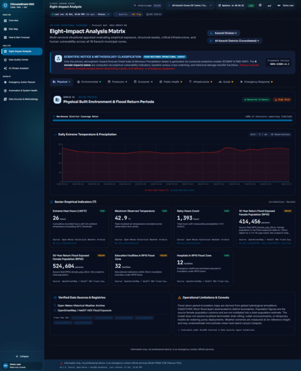This screenshot has height=371, width=301.
Task: Click the refresh clock icon beside Updates
Action: [x=219, y=5]
